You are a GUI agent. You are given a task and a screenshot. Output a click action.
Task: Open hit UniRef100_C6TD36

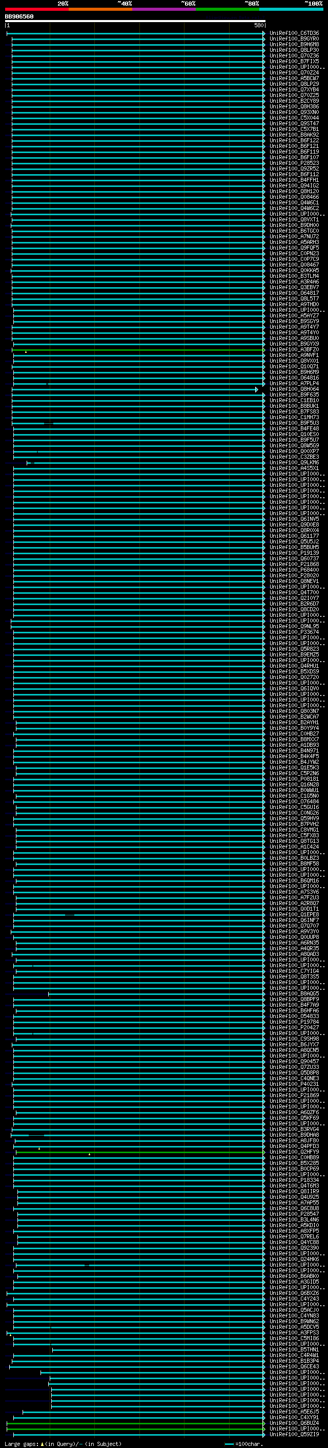point(294,33)
